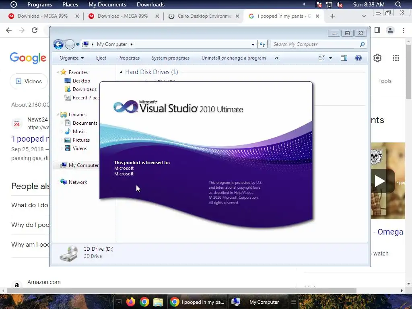The width and height of the screenshot is (412, 309).
Task: Click Chrome back arrow
Action: tap(9, 30)
